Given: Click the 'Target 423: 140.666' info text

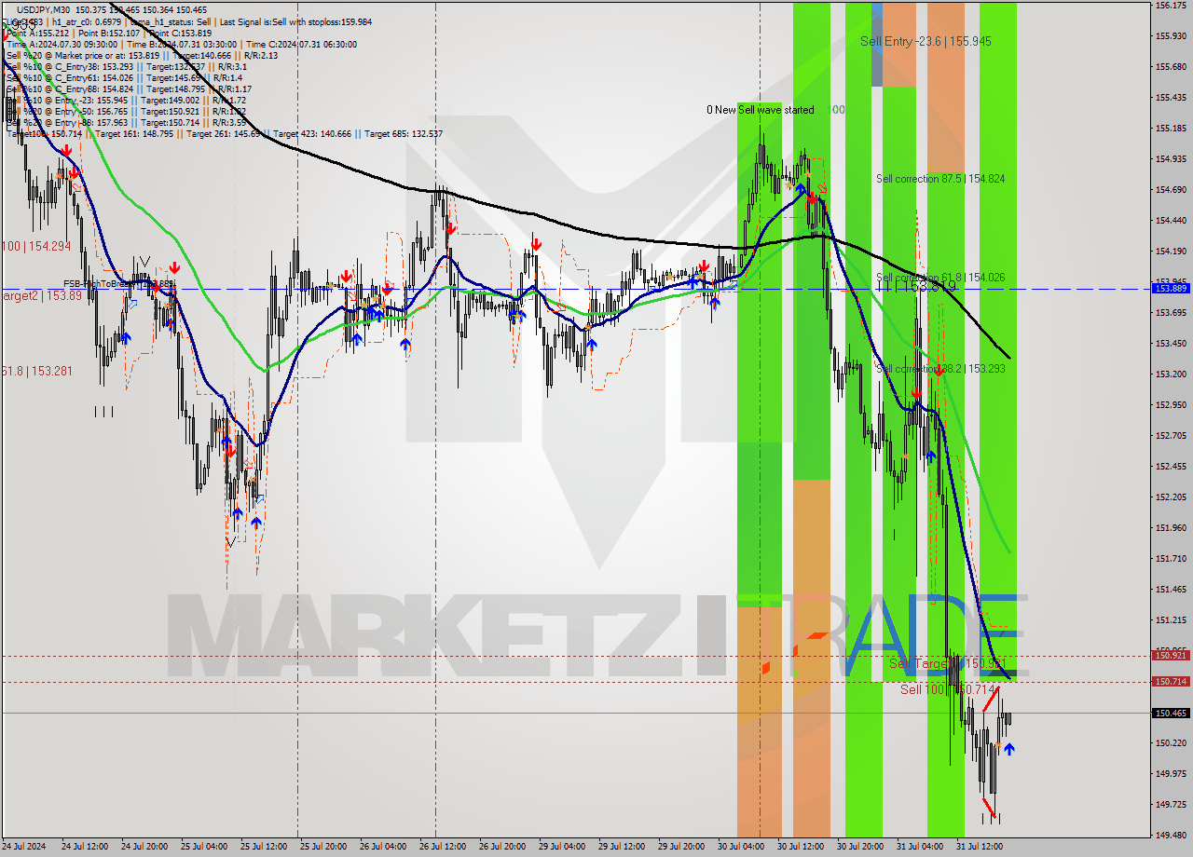Looking at the screenshot, I should (x=314, y=134).
